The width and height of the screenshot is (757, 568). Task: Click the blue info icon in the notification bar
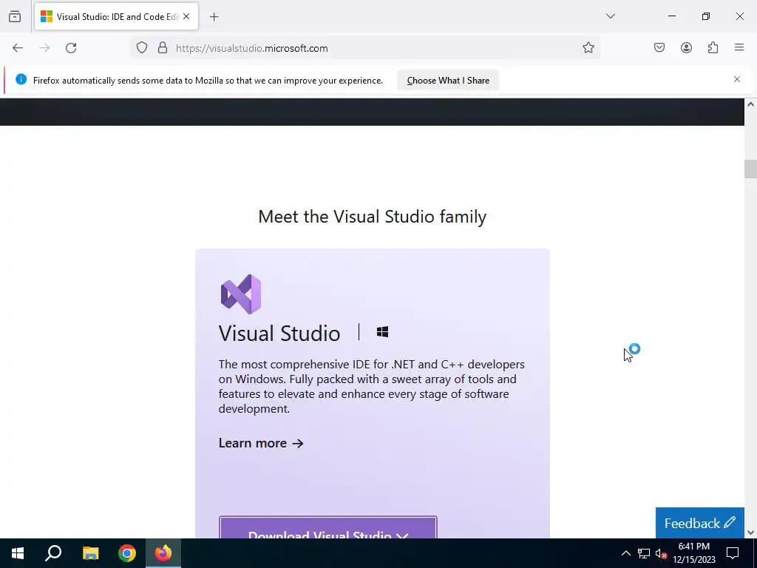point(21,80)
